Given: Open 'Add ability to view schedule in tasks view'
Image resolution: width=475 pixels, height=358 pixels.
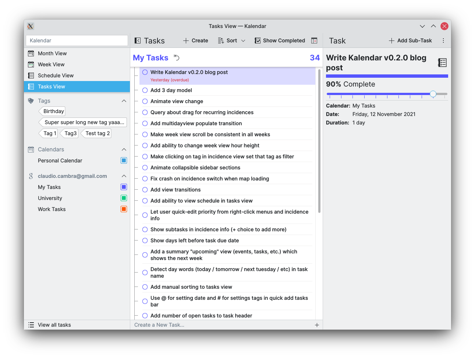Looking at the screenshot, I should (227, 201).
